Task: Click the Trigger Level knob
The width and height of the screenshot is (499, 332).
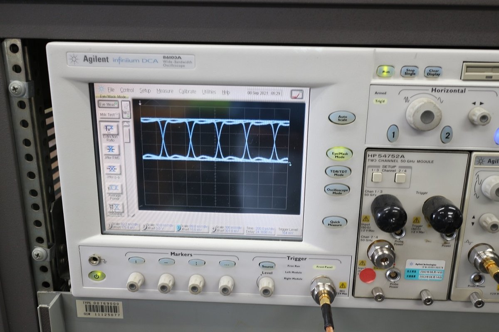Action: pos(266,286)
